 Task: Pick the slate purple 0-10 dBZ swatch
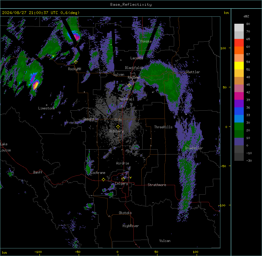click(x=239, y=142)
